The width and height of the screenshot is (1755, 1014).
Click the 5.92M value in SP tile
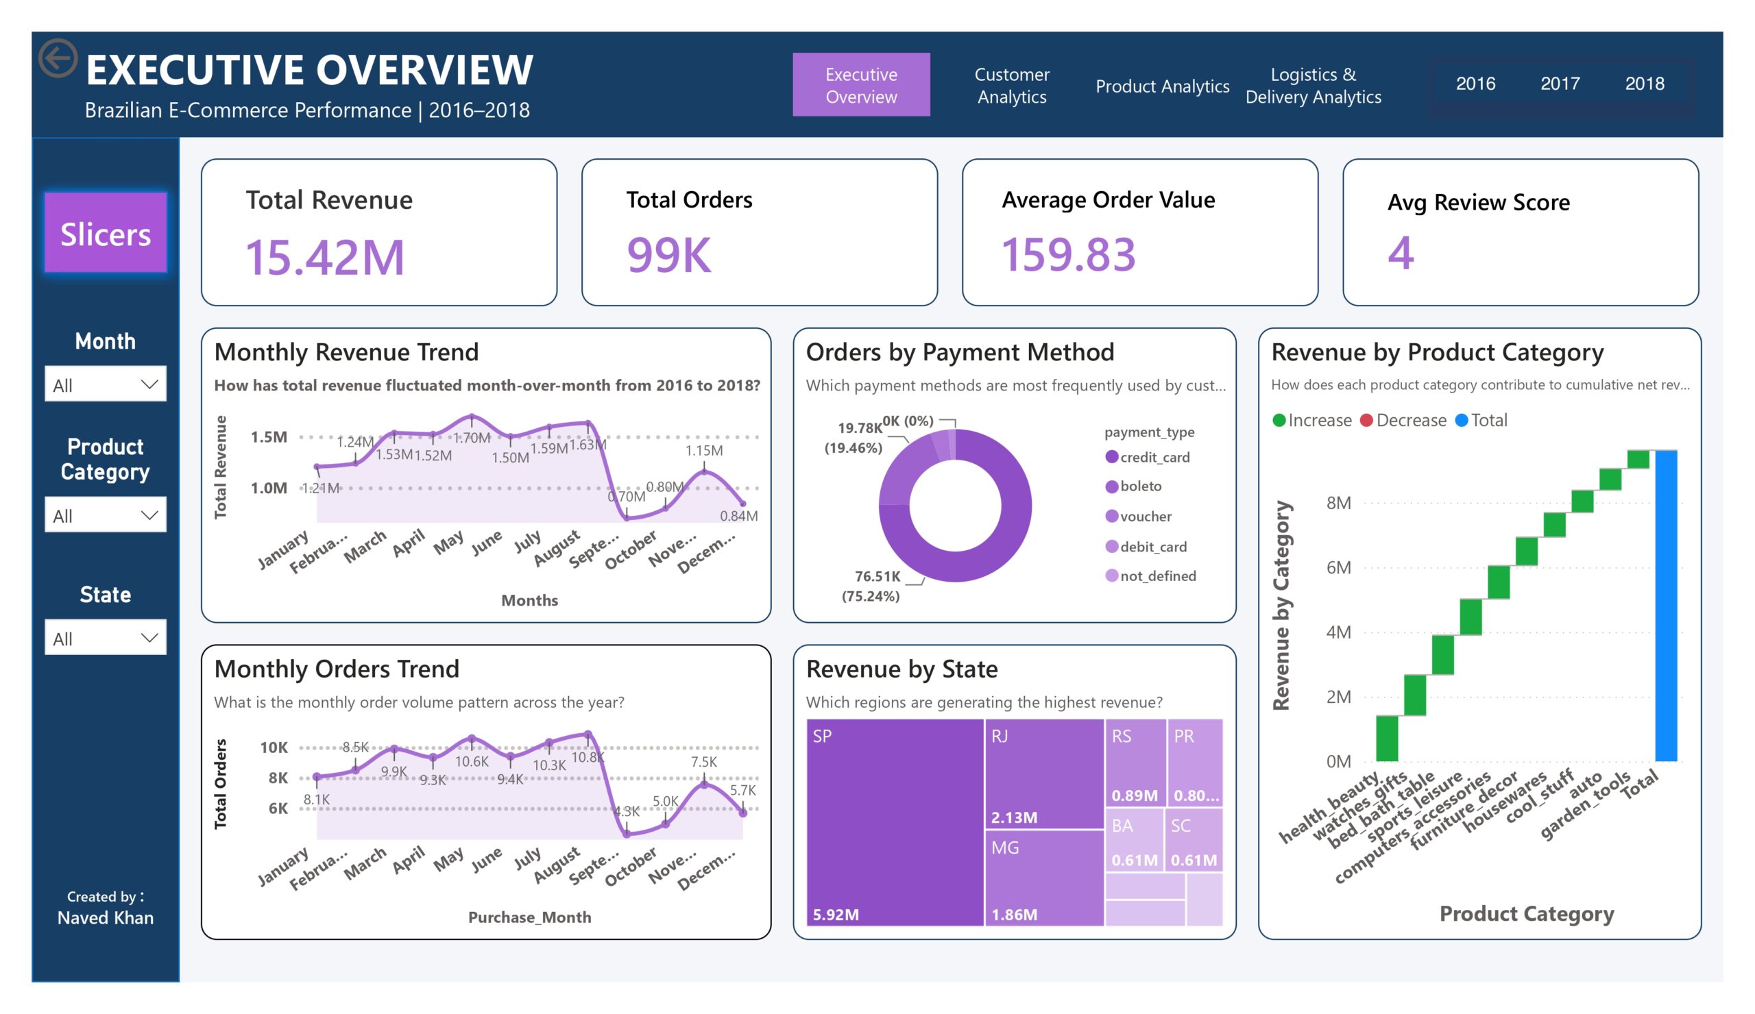click(836, 915)
